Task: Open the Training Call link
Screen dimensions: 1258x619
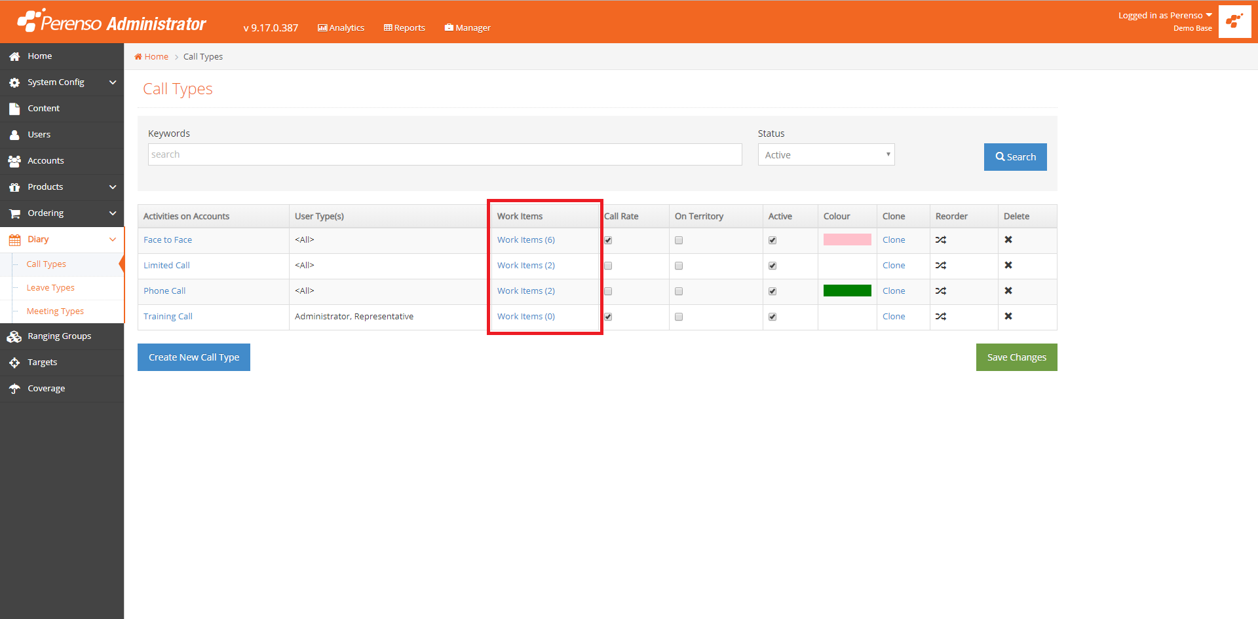Action: 168,317
